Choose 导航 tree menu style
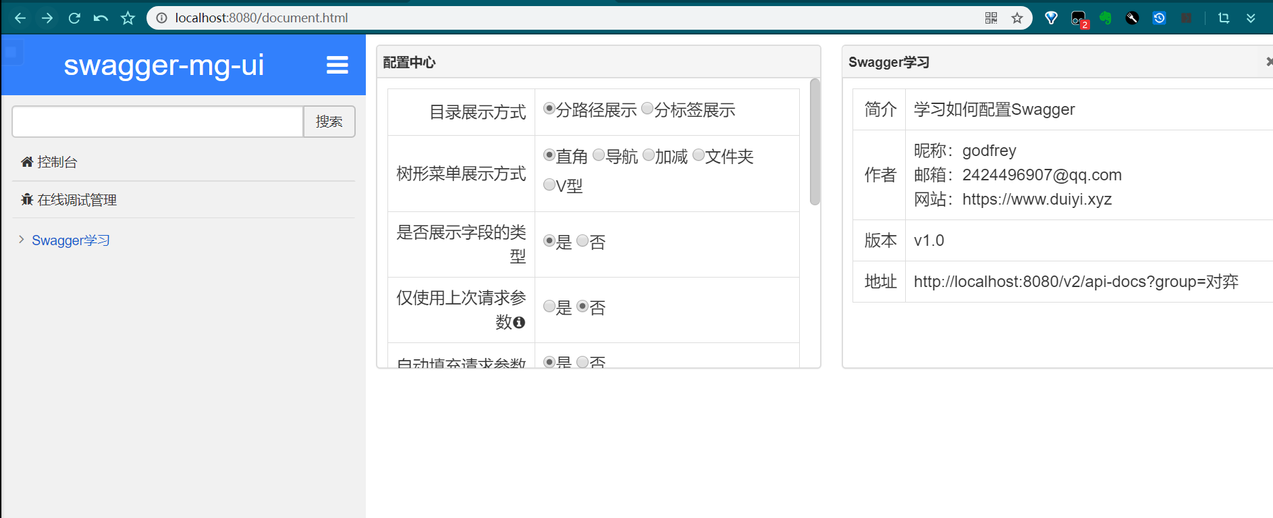1273x518 pixels. [599, 155]
